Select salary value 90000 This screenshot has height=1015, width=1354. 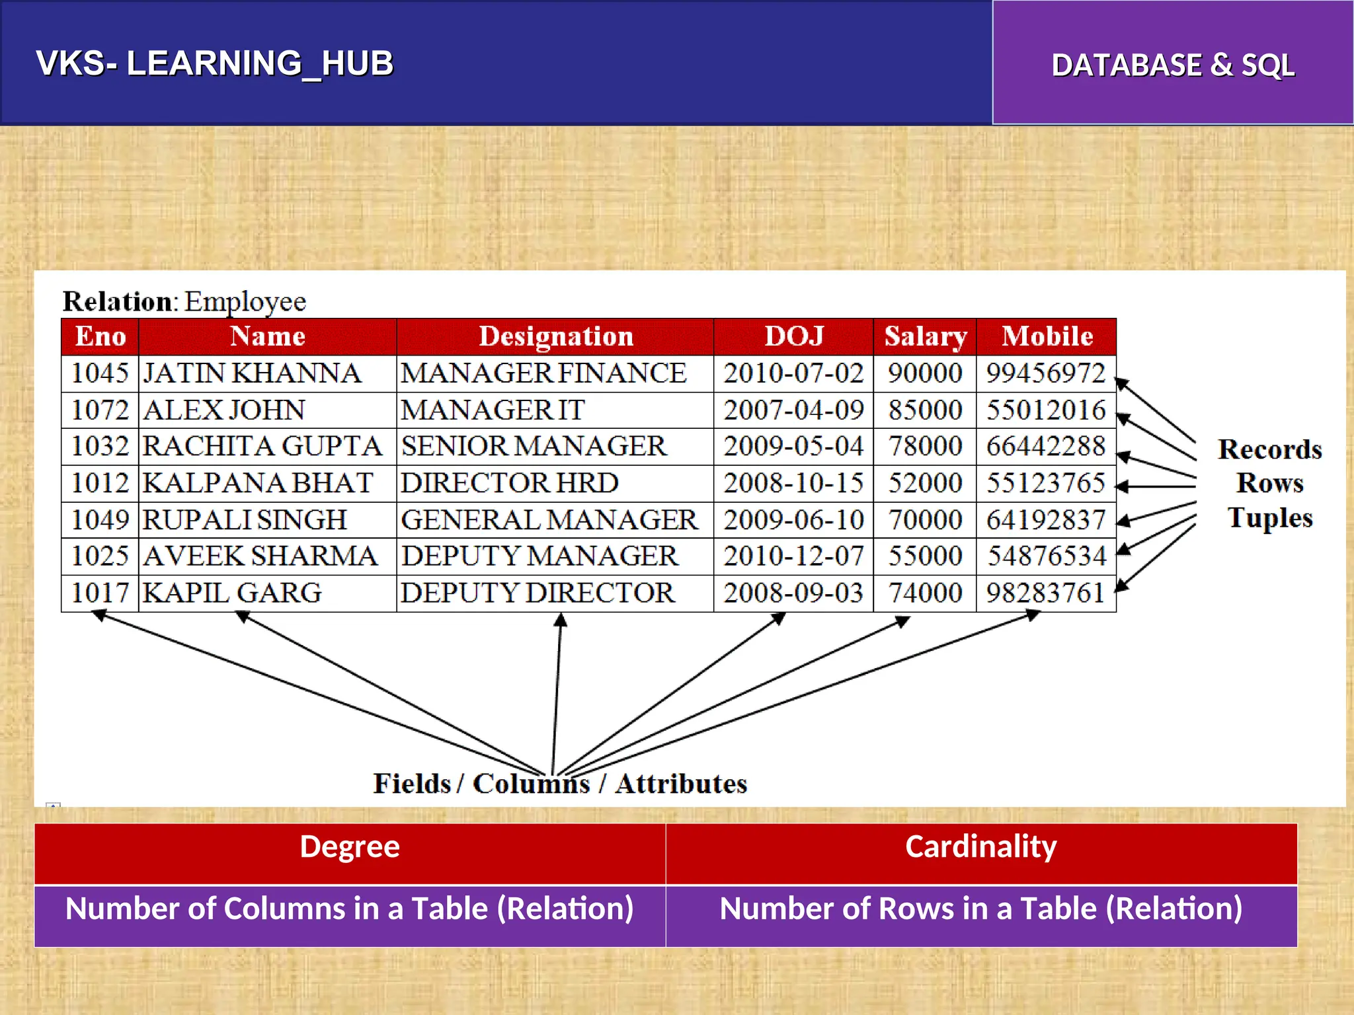point(925,374)
